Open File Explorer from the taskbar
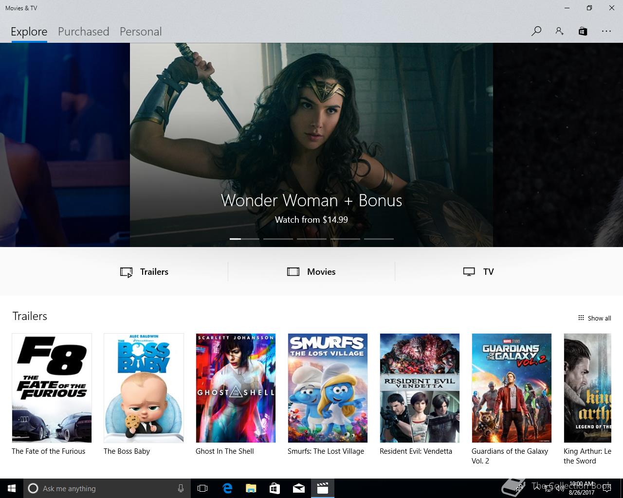The height and width of the screenshot is (498, 623). (x=251, y=488)
